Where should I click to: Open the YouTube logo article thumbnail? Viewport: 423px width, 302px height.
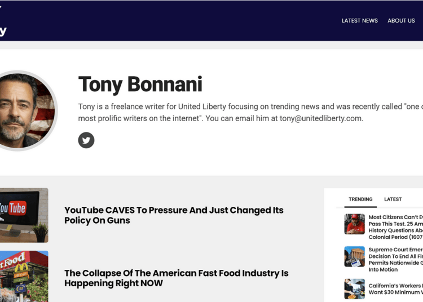pyautogui.click(x=24, y=215)
